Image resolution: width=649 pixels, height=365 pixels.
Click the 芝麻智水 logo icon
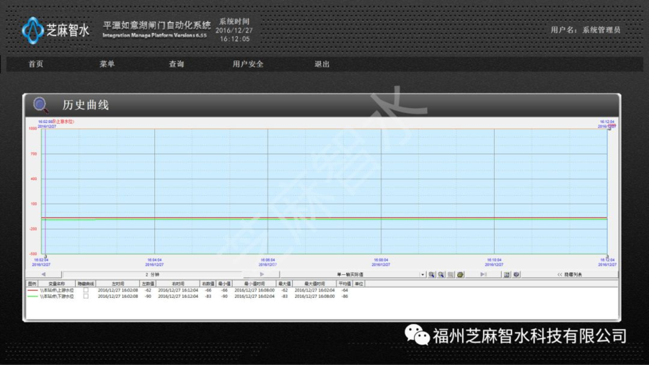32,30
